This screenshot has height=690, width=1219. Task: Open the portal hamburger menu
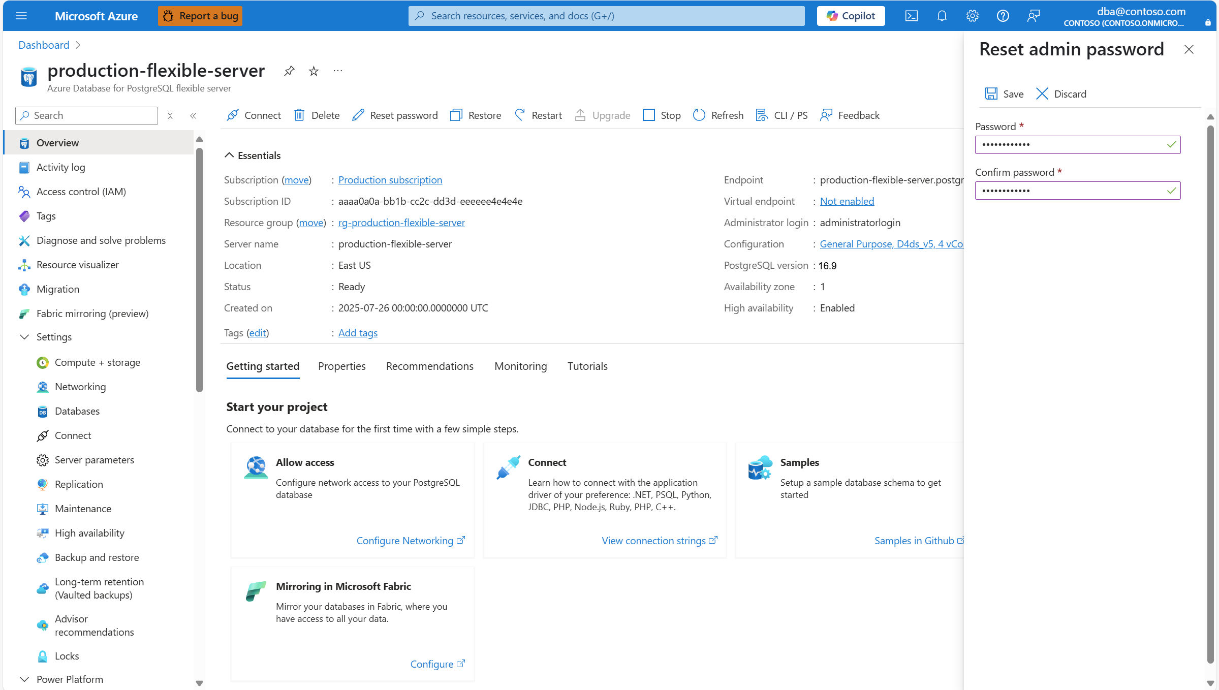(x=21, y=16)
